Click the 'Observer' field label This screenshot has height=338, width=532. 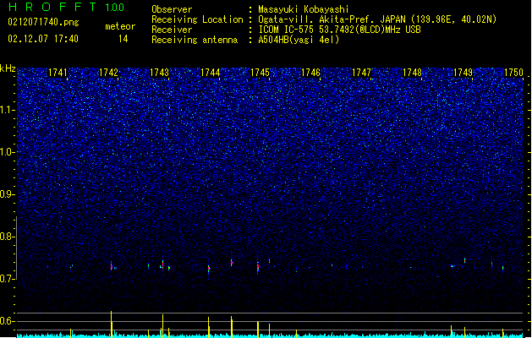point(172,9)
